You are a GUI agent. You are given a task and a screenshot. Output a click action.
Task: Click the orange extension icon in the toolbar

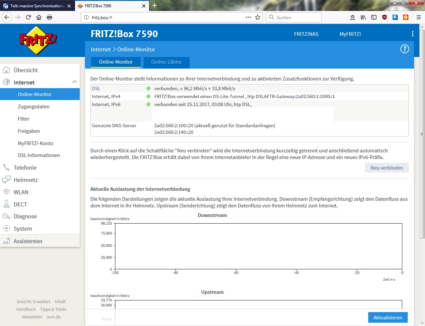tap(406, 17)
